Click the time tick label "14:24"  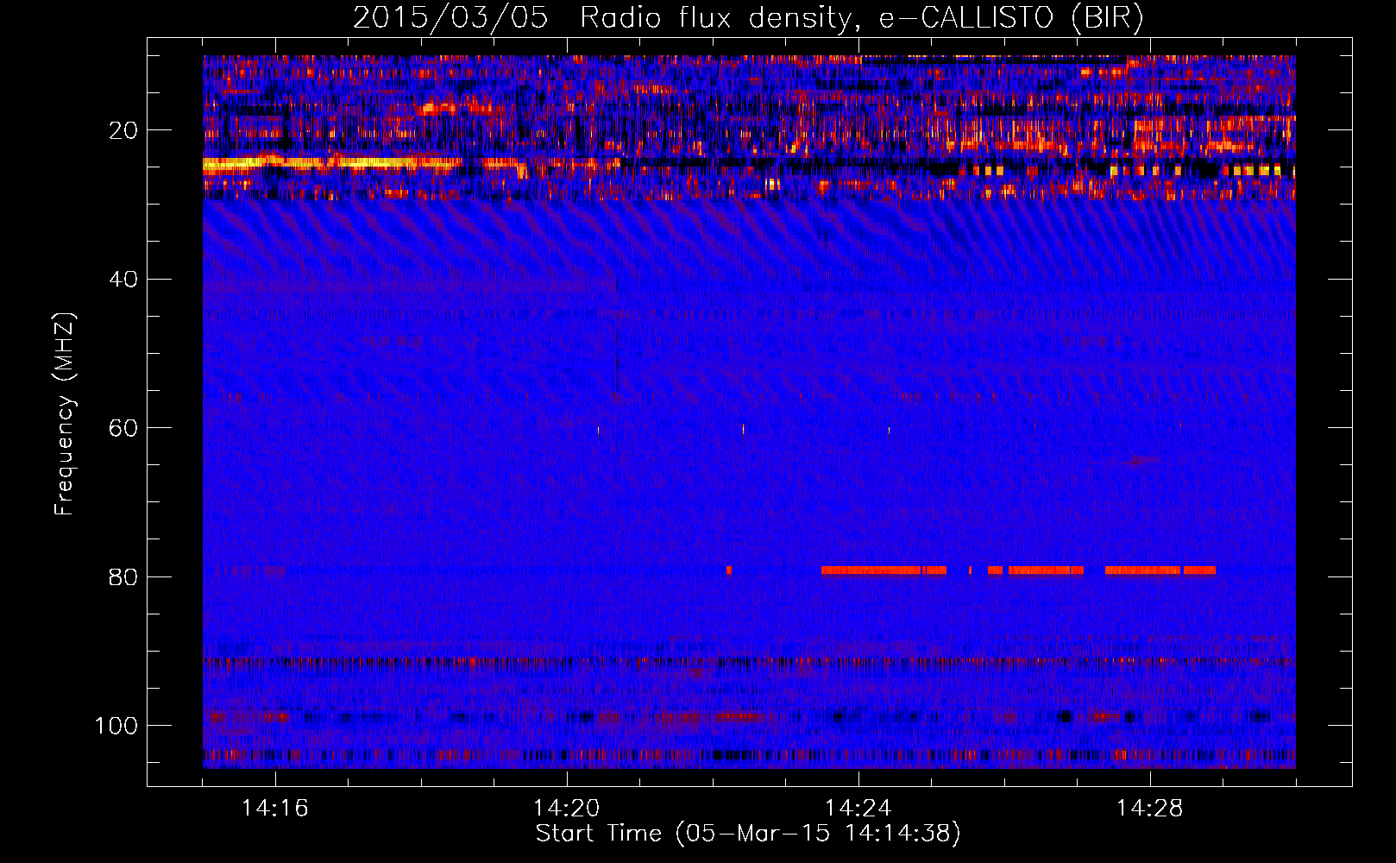point(858,808)
